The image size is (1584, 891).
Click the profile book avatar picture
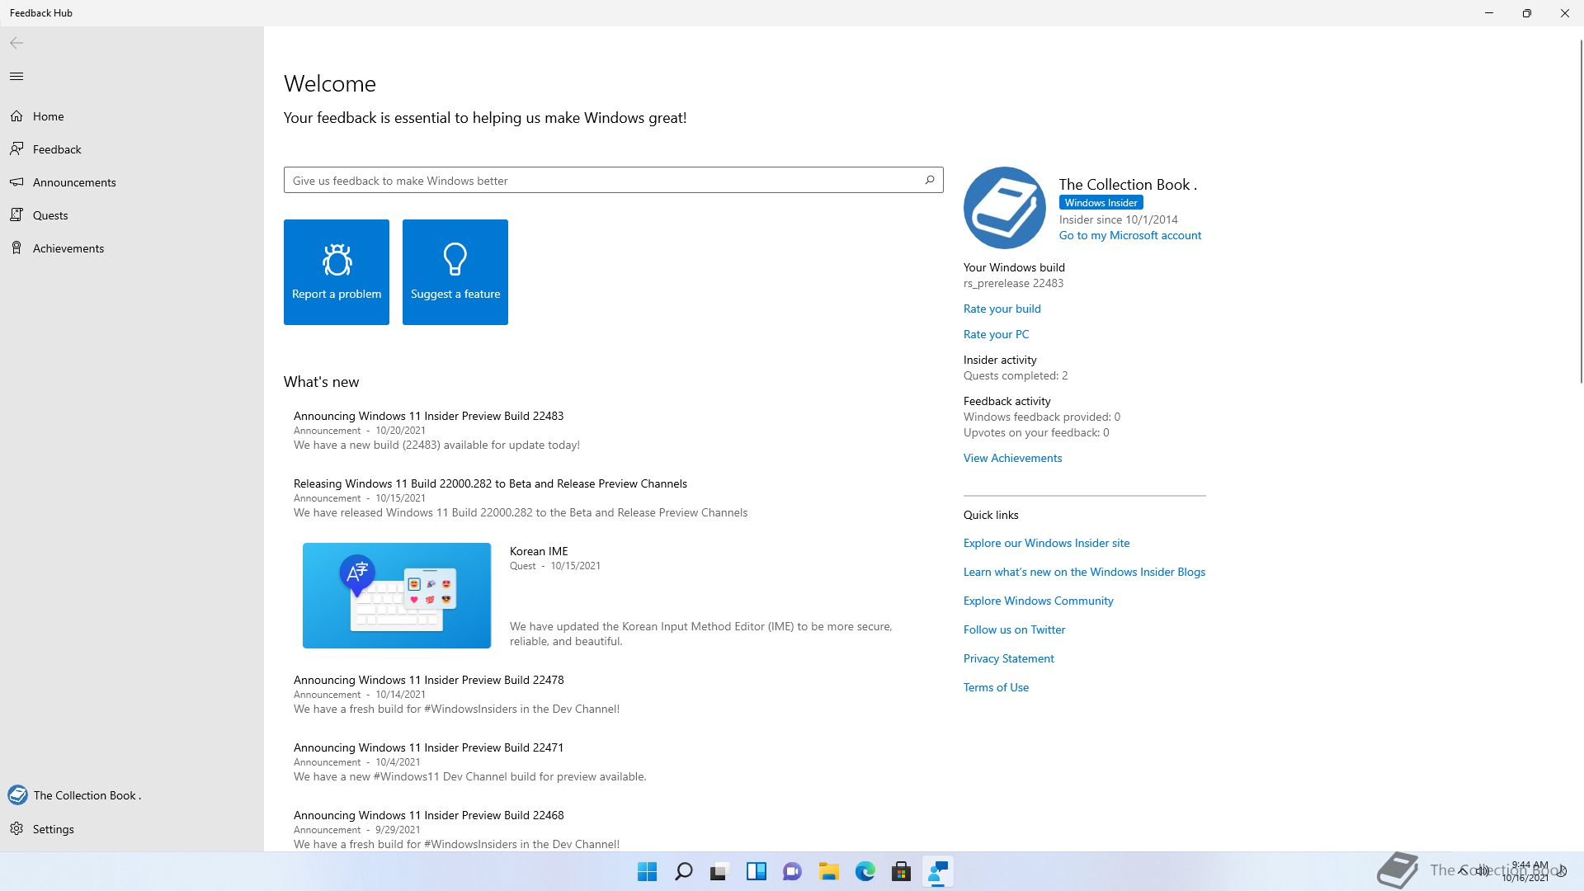(1005, 208)
